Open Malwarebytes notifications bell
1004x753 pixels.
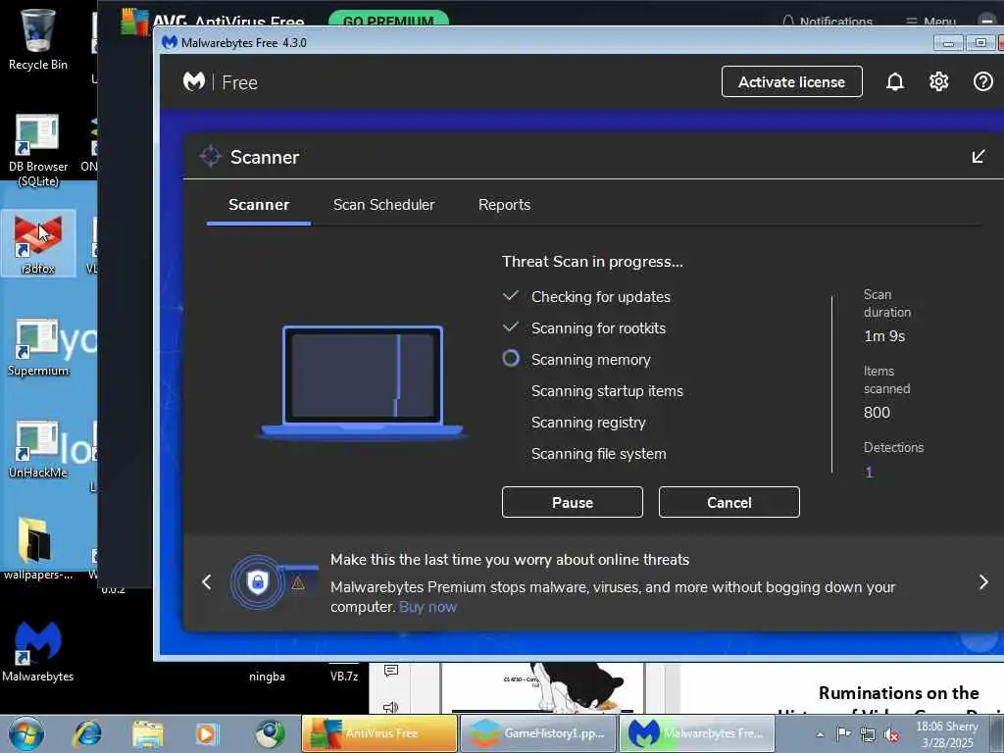894,82
